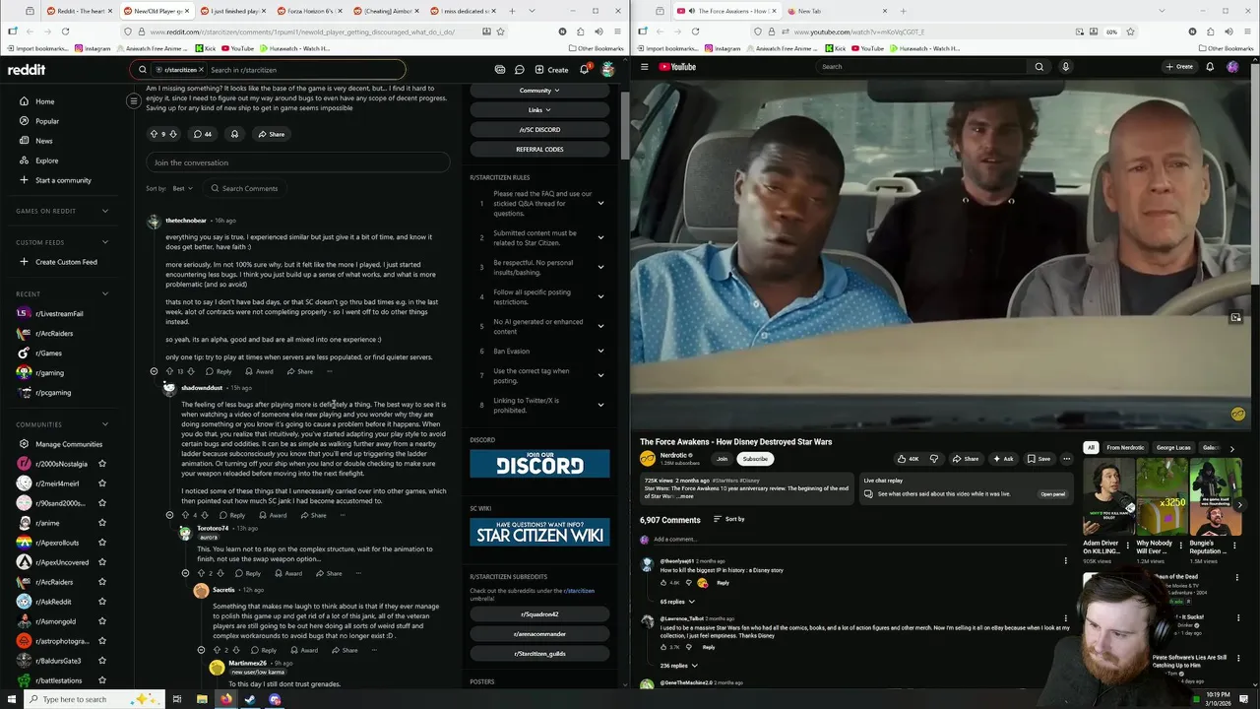Collapse shadowdddust comment thread
Screen dimensions: 1260x709
169,515
